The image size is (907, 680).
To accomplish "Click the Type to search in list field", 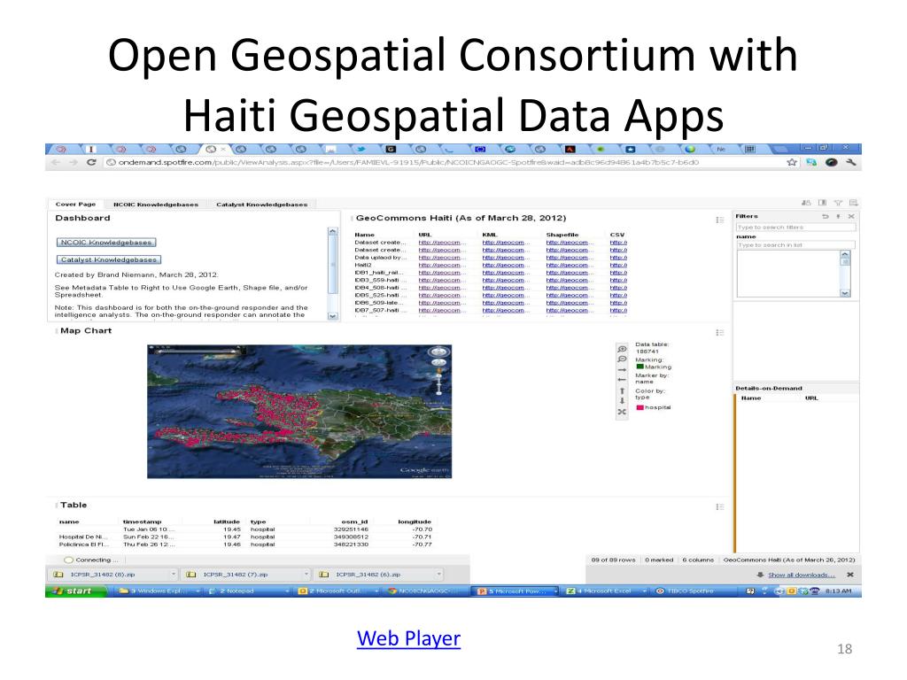I will point(795,245).
